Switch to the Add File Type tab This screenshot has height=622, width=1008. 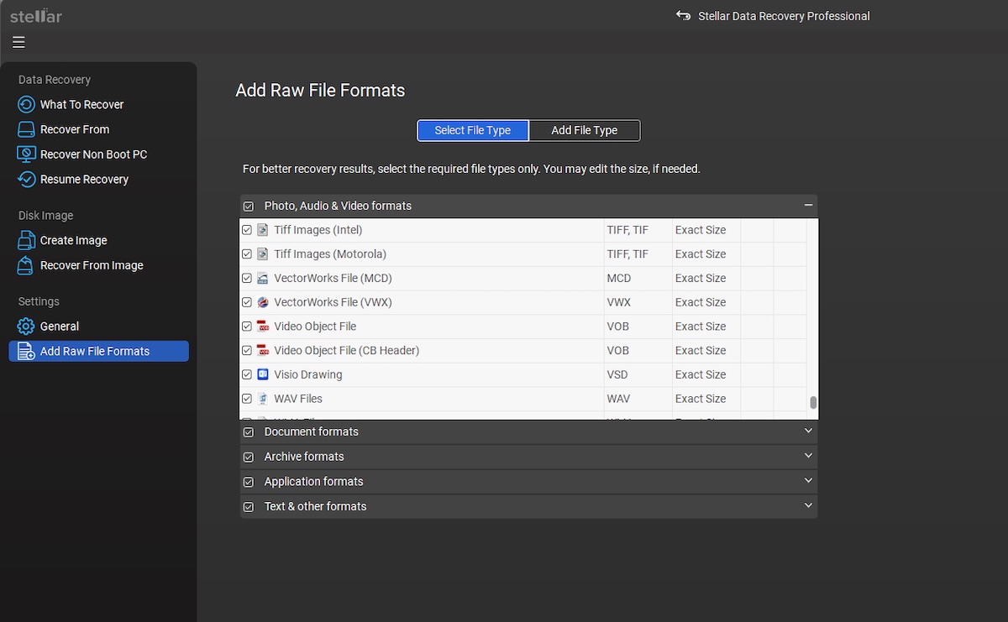[x=585, y=130]
